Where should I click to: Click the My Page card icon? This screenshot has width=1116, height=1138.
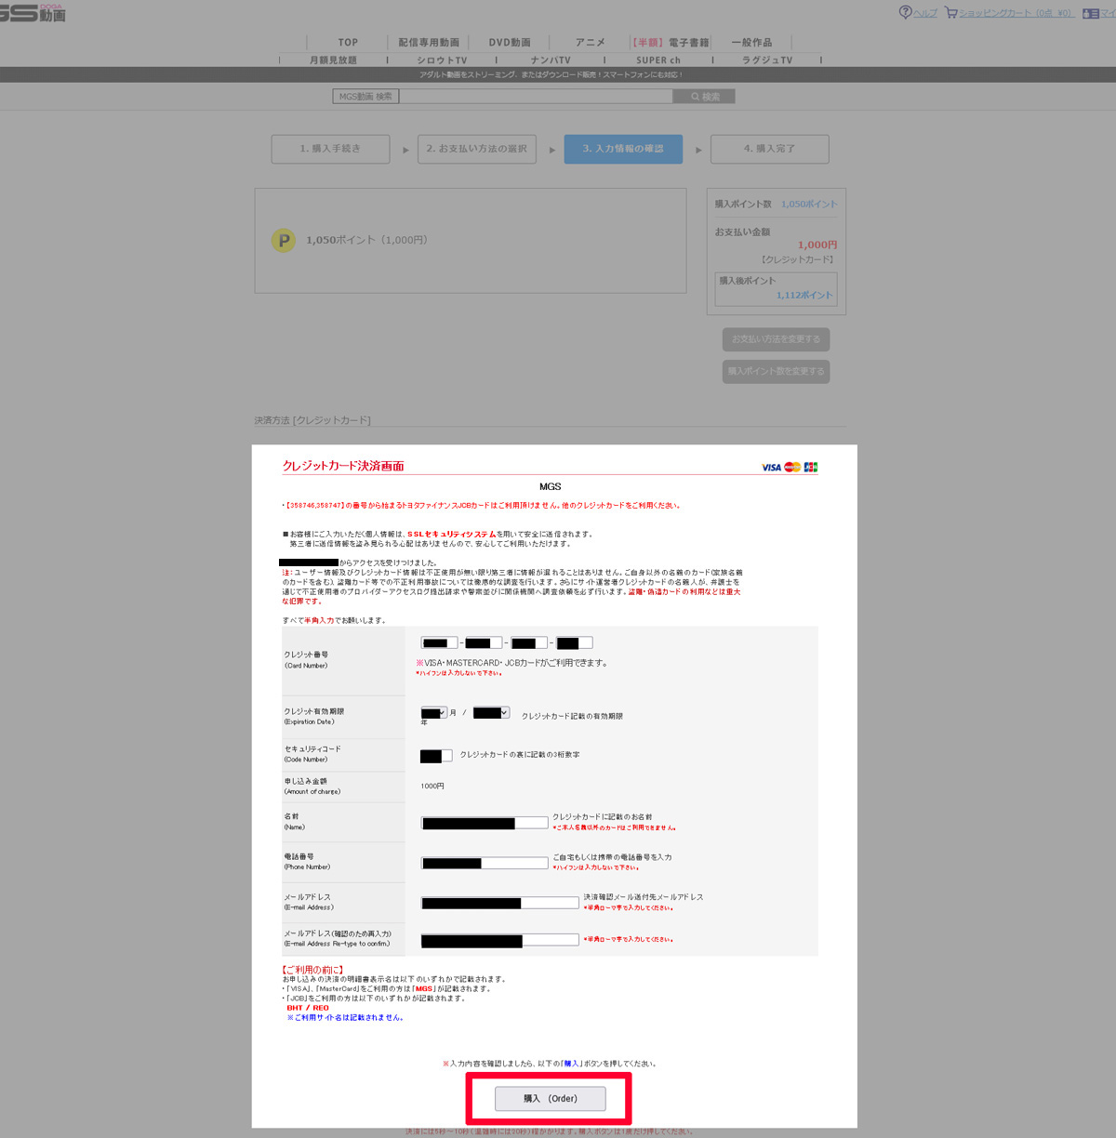click(x=1090, y=13)
